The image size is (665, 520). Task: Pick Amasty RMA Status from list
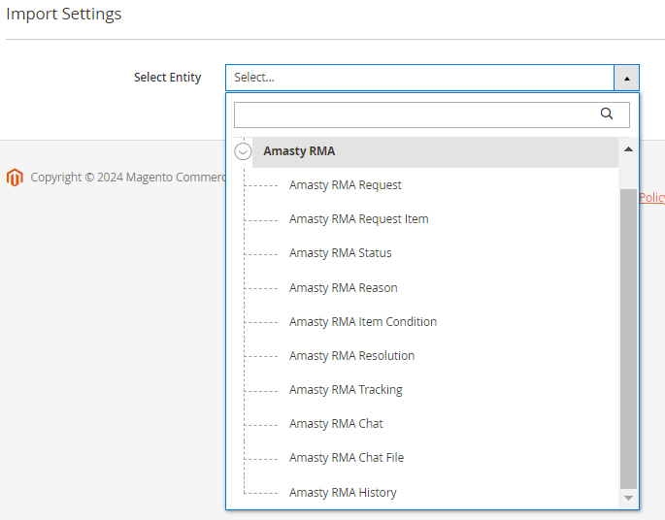(x=340, y=253)
